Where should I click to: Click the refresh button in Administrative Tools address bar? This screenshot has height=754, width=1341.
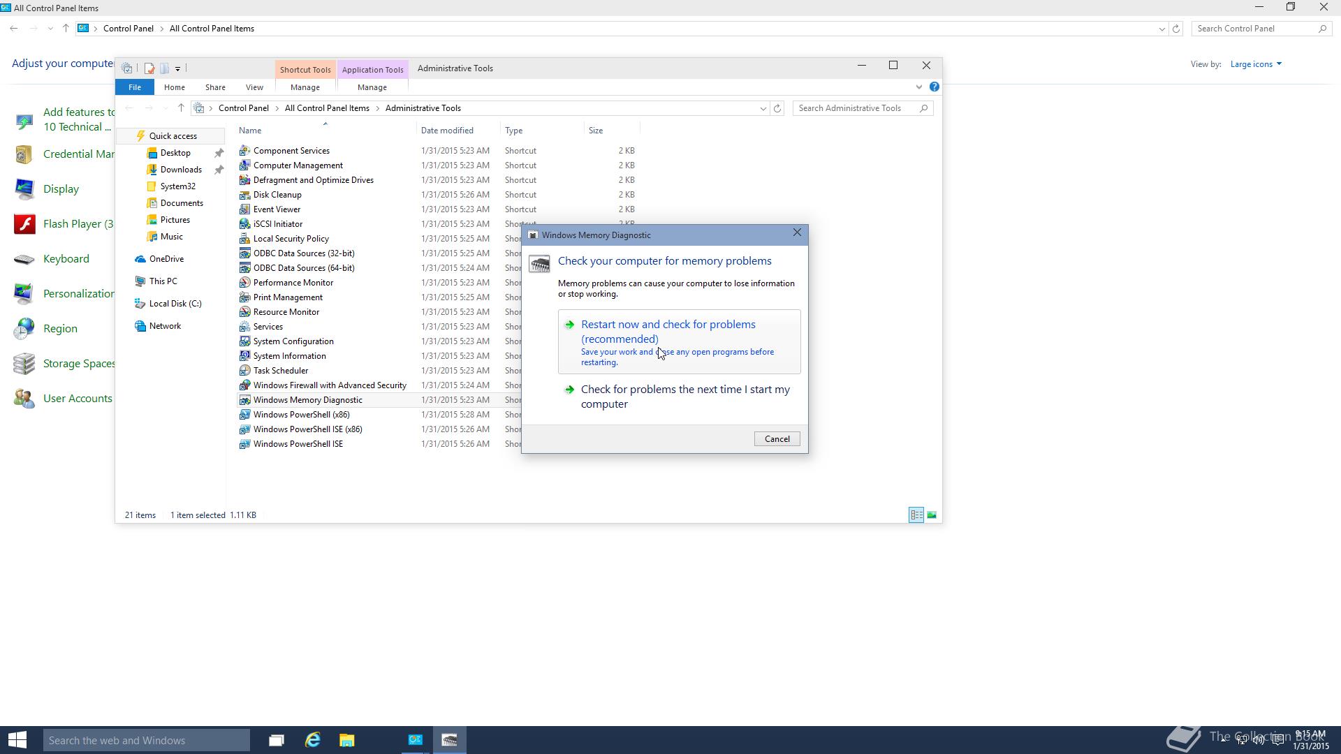777,108
